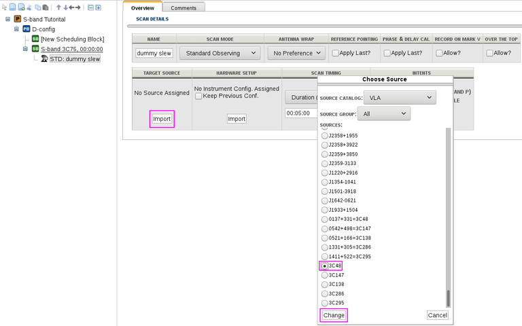Screen dimensions: 522x326
Task: Cancel the Choose Source dialog
Action: pyautogui.click(x=437, y=315)
